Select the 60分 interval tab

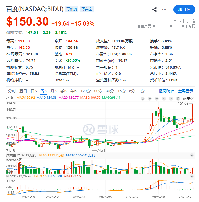[98, 91]
